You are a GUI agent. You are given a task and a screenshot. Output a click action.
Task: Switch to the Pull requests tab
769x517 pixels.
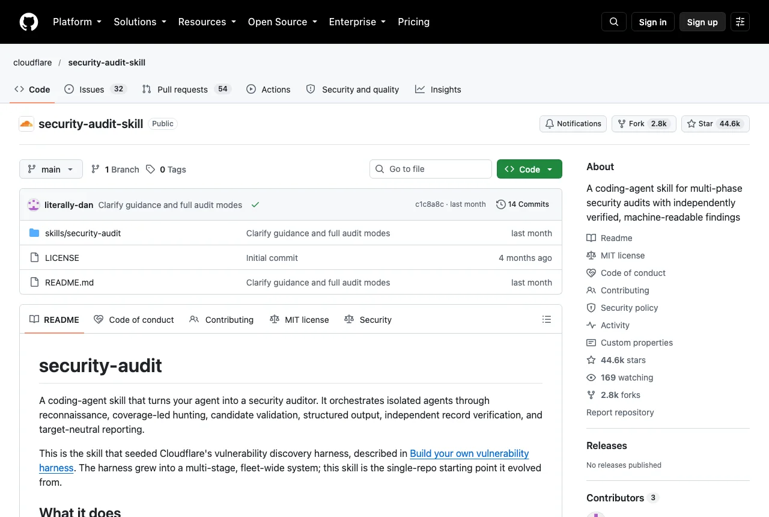[186, 90]
